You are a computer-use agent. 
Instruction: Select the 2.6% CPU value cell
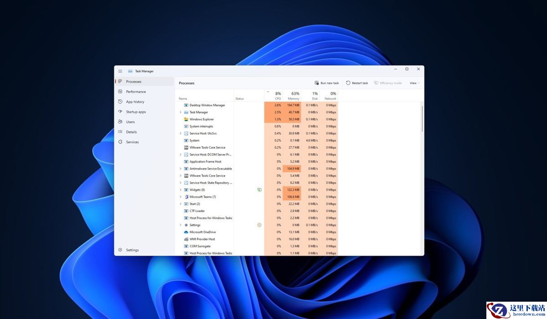(x=273, y=105)
